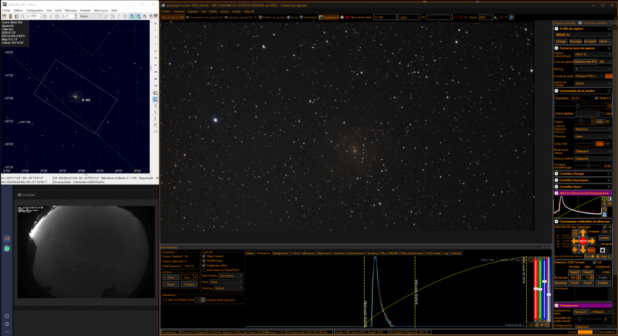Viewport: 618px width, 336px height.
Task: Click the WhatsApp icon in the left sidebar
Action: pyautogui.click(x=7, y=249)
